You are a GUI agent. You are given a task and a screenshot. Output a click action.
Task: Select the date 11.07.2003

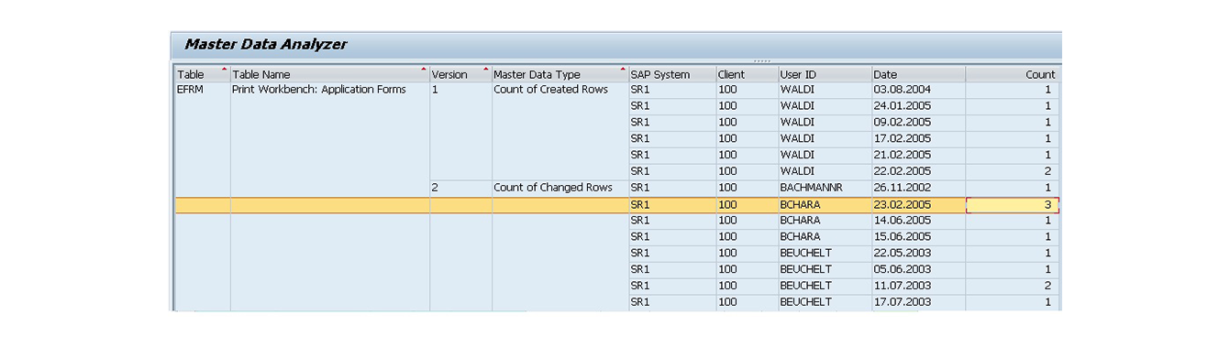pyautogui.click(x=918, y=286)
